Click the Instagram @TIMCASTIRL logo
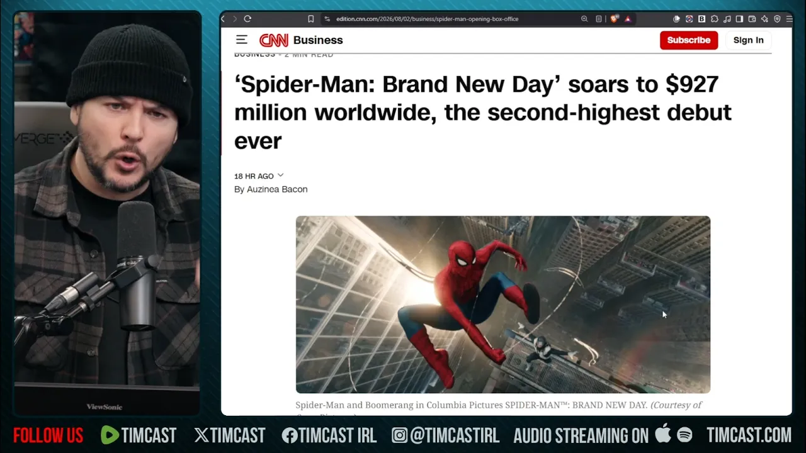 445,435
